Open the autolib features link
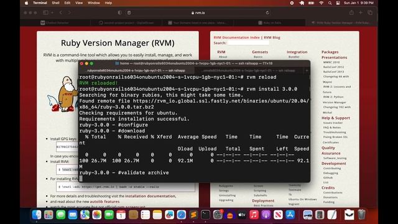The height and width of the screenshot is (224, 398). coord(104,202)
